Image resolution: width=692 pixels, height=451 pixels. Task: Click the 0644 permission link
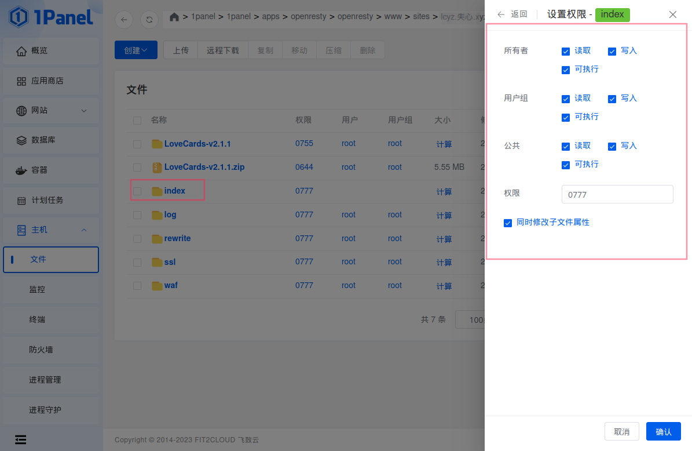click(x=304, y=167)
